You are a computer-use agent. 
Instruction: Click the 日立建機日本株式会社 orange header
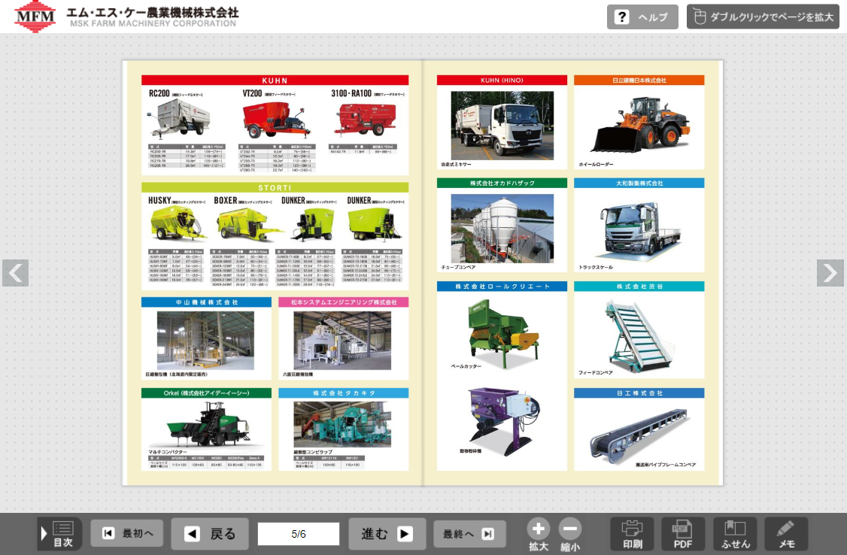(639, 80)
